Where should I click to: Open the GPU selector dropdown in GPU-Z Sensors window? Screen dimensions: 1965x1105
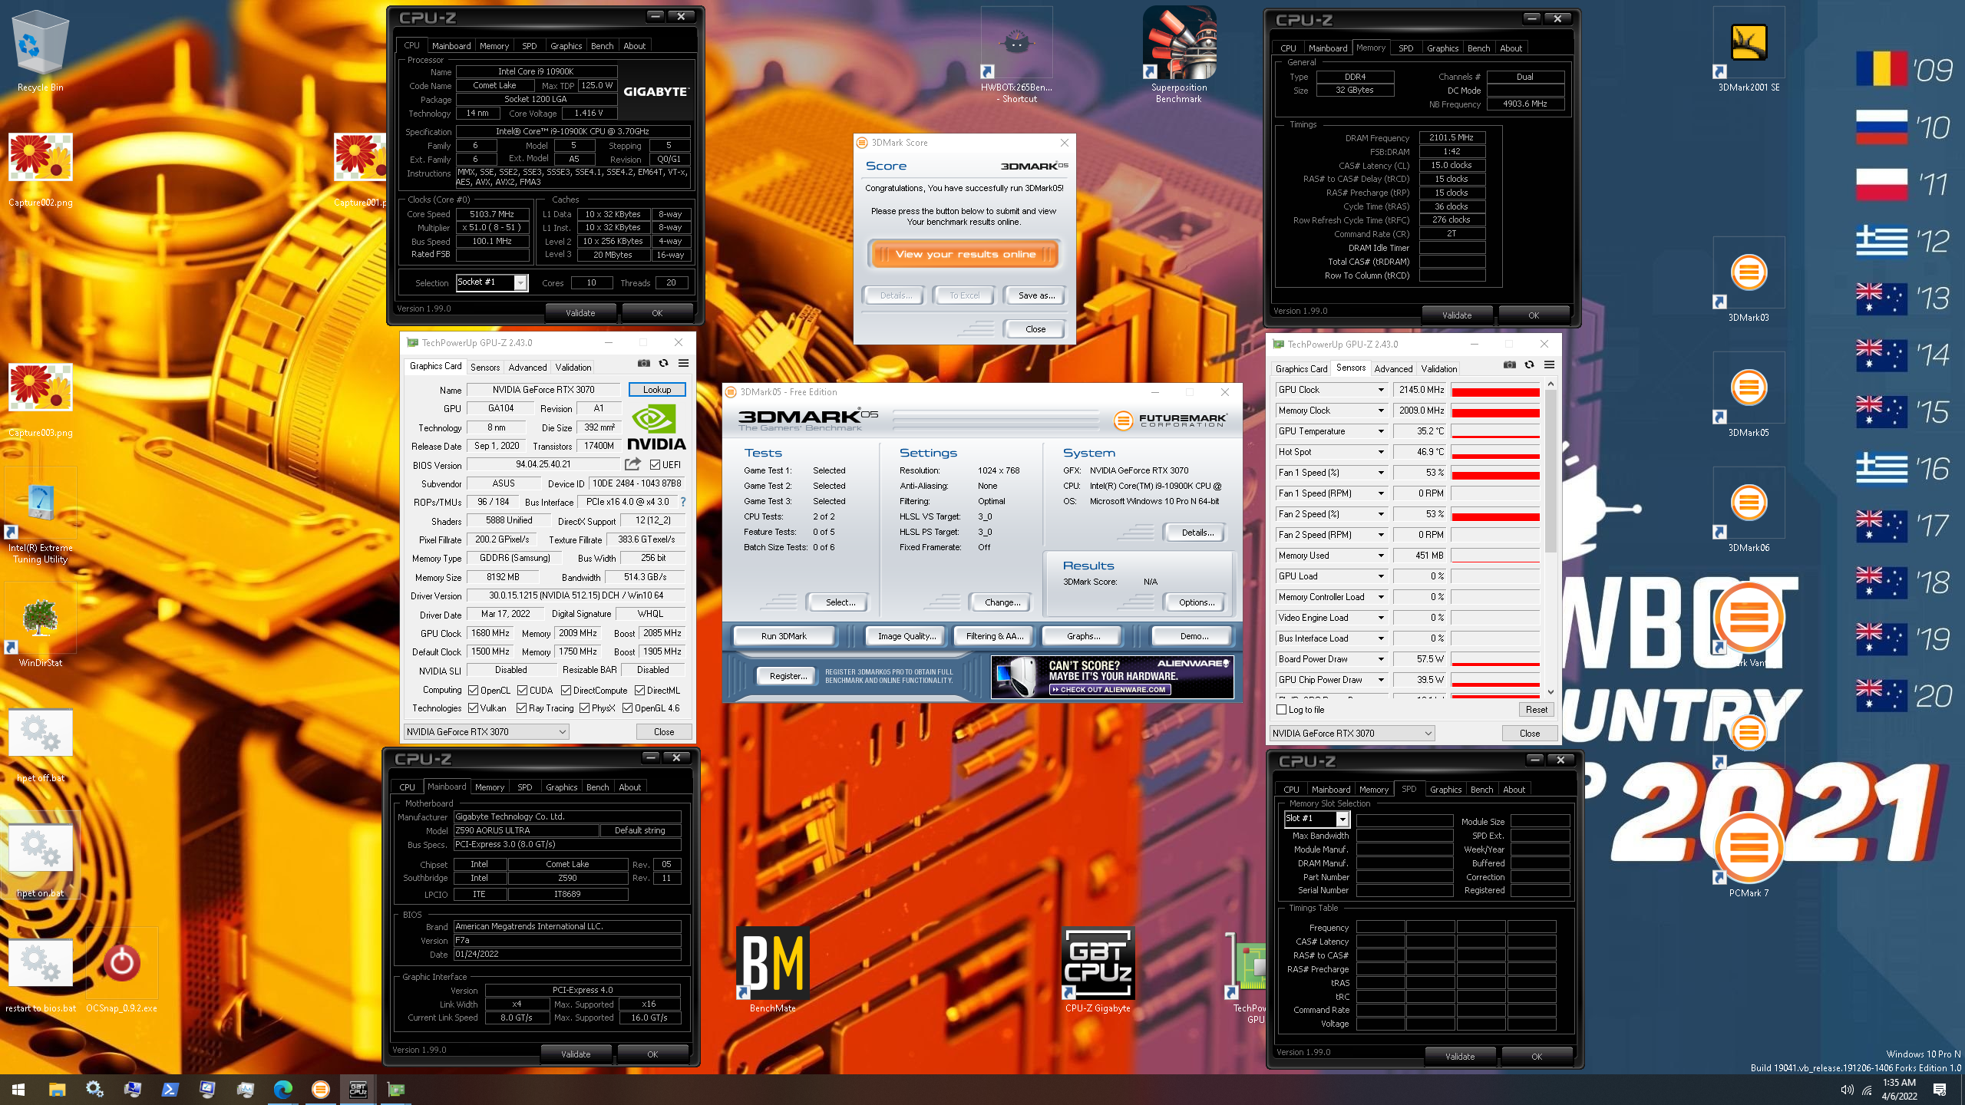click(x=1352, y=734)
